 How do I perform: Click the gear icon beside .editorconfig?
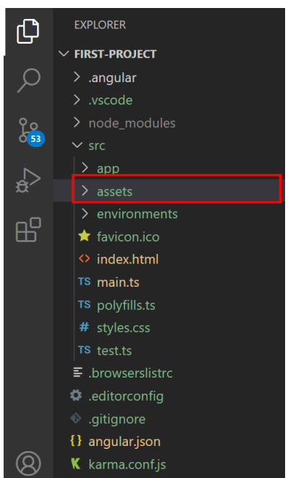[76, 396]
